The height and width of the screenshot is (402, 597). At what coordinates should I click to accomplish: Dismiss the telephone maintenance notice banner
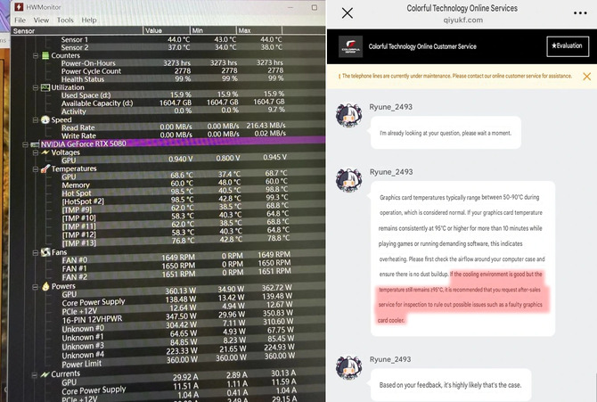[586, 76]
